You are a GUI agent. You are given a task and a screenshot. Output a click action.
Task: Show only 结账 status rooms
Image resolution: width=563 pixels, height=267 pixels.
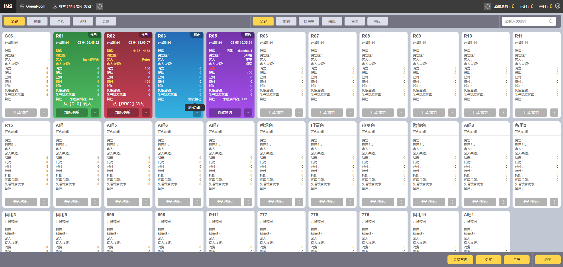332,21
